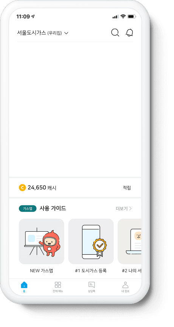Open search with the magnifier icon
The height and width of the screenshot is (327, 174).
point(115,33)
